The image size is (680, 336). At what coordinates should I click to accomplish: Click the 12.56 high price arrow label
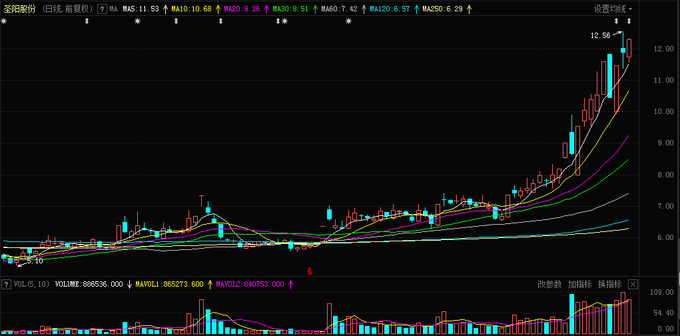[x=600, y=35]
